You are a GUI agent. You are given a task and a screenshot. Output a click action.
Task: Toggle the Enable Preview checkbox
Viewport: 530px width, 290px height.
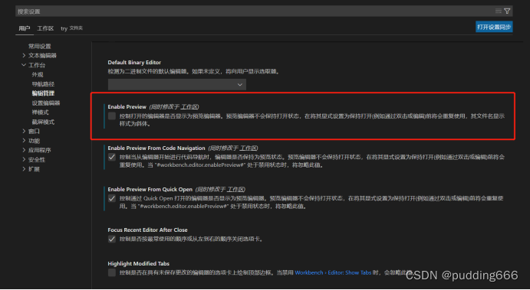click(112, 116)
